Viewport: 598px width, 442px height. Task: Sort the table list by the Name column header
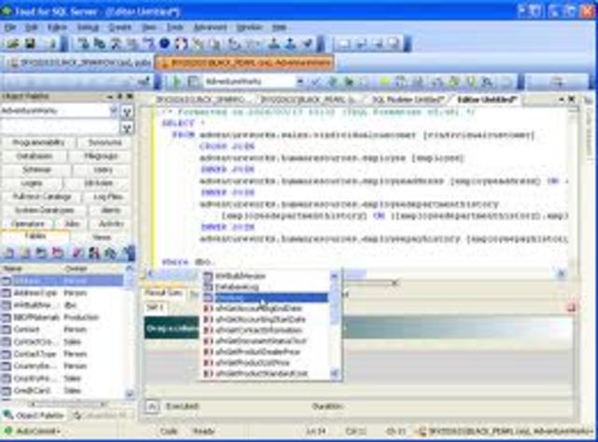click(x=31, y=268)
